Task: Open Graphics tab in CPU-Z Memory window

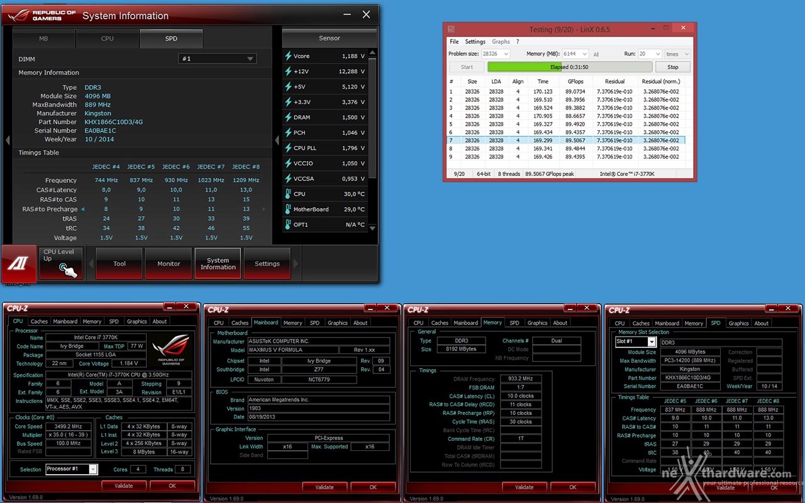Action: click(537, 323)
